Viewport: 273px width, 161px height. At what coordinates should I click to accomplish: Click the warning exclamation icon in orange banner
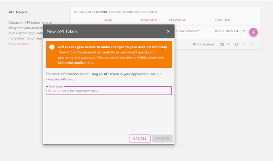click(x=52, y=47)
